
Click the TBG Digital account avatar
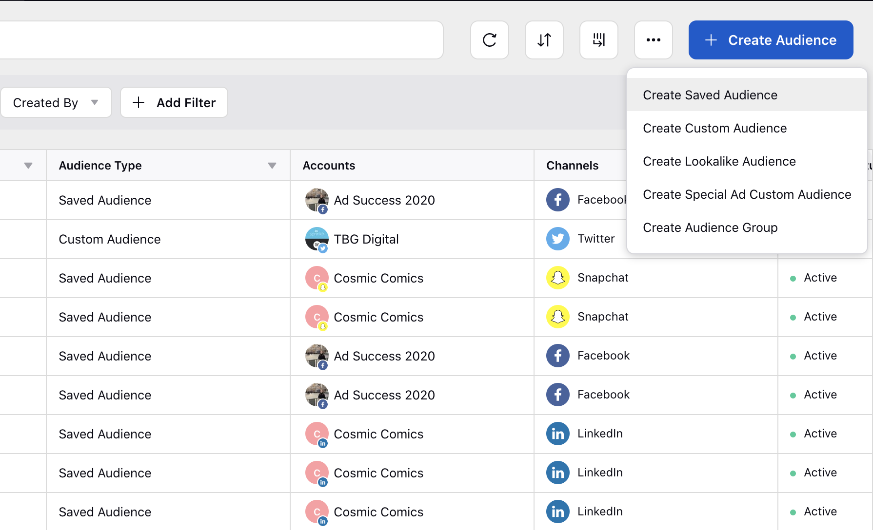[317, 239]
